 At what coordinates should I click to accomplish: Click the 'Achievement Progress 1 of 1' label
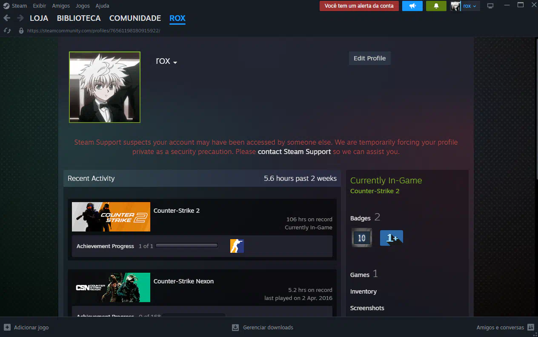point(115,246)
